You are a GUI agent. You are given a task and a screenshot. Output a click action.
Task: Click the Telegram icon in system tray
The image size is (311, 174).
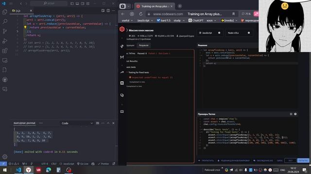tap(231, 170)
